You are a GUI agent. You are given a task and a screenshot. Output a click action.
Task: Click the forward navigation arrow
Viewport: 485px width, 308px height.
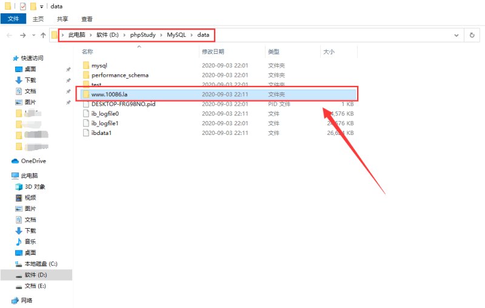[22, 35]
